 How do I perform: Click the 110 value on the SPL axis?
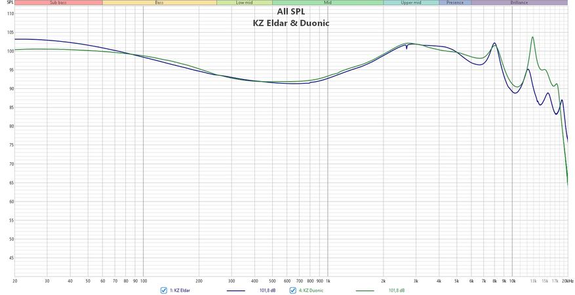tap(10, 14)
